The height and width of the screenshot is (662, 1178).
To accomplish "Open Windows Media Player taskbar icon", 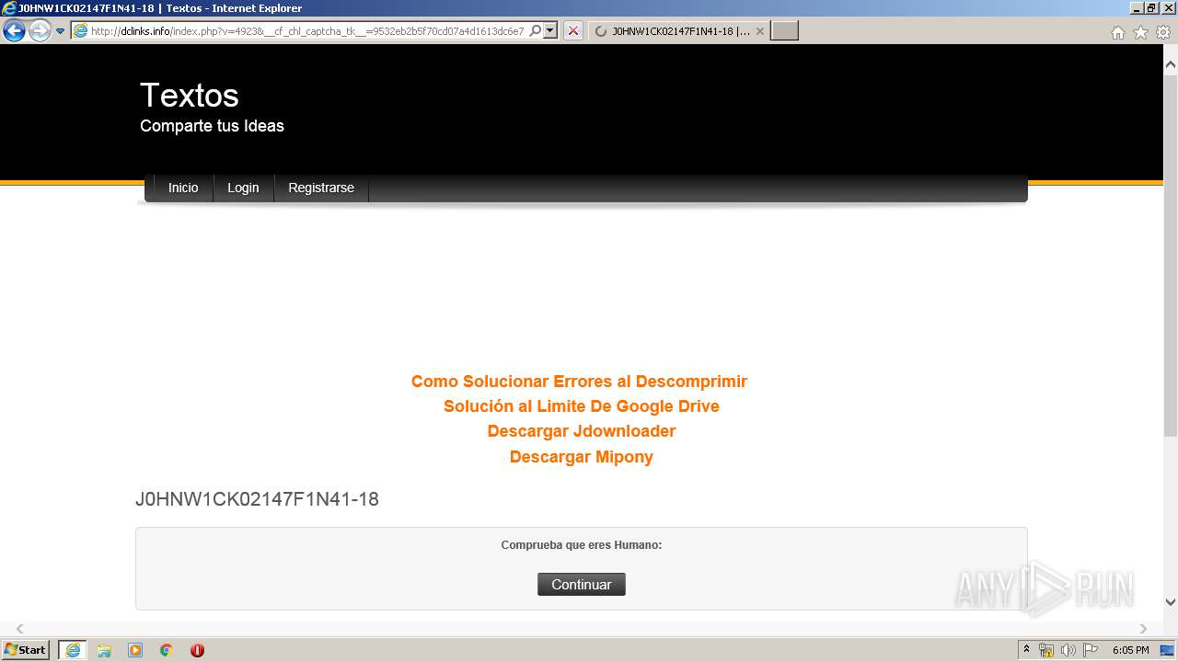I will [135, 650].
